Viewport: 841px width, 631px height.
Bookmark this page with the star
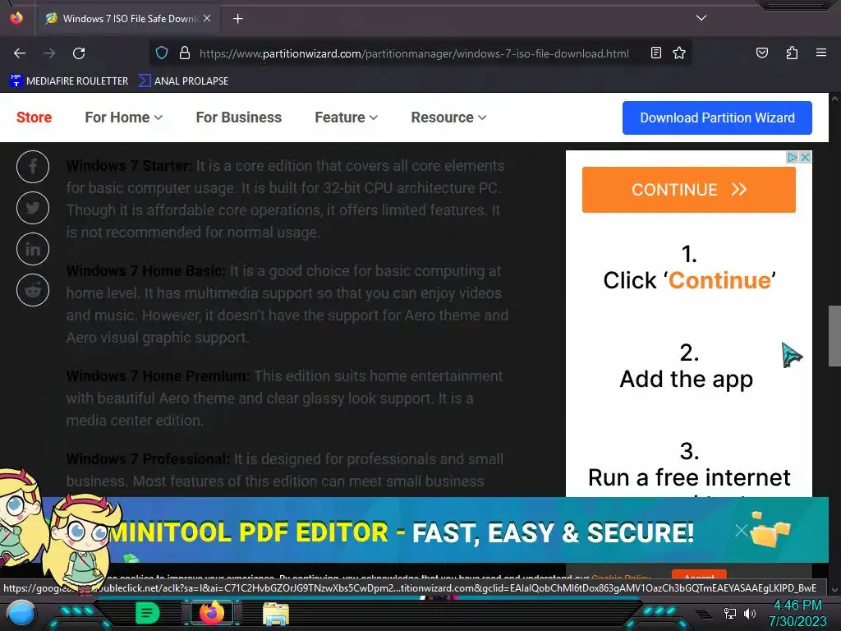click(x=679, y=53)
